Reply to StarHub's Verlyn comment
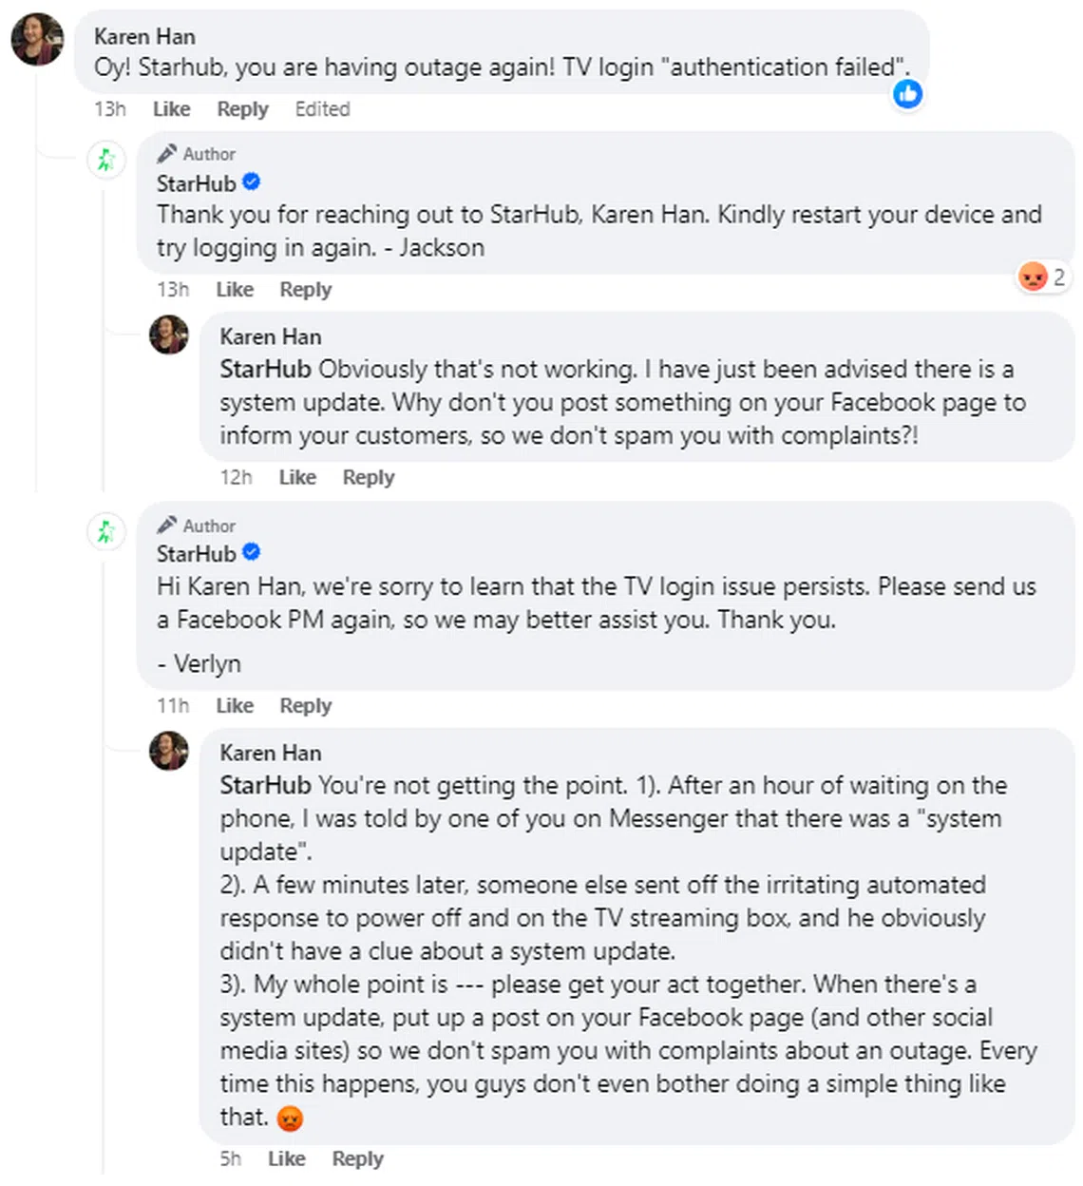Image resolution: width=1083 pixels, height=1186 pixels. click(x=305, y=706)
